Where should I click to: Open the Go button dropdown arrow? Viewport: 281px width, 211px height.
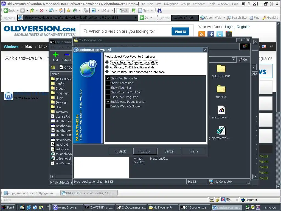(x=151, y=18)
